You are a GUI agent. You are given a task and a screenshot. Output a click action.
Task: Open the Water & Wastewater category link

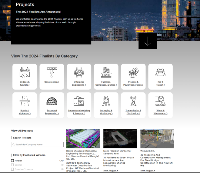pos(160,112)
